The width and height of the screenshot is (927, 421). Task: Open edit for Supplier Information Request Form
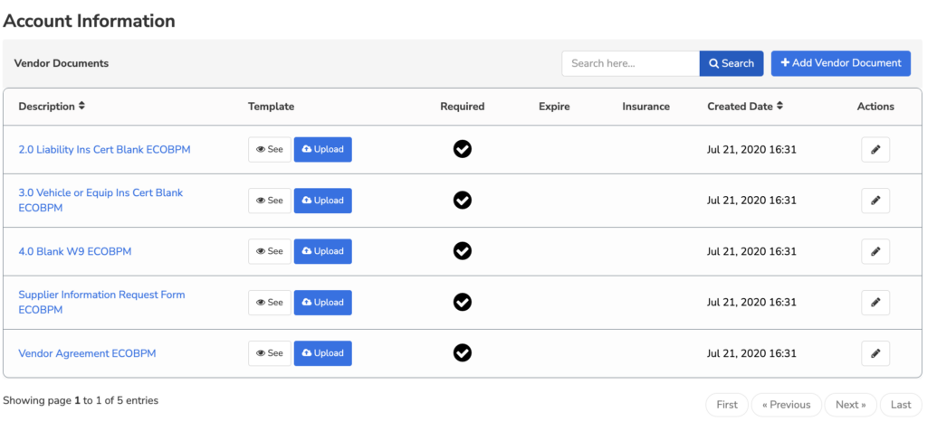click(875, 303)
